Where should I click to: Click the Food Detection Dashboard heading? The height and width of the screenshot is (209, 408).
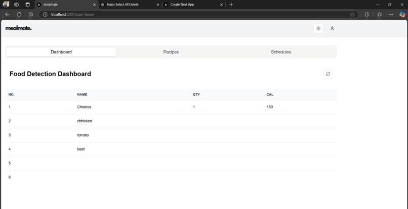[50, 74]
